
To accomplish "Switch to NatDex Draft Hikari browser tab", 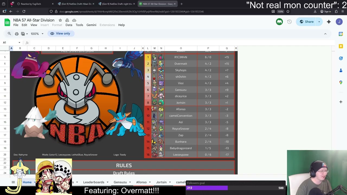I will pos(76,4).
